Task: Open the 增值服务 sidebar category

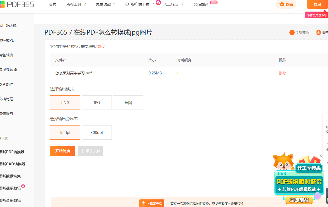Action: 7,114
